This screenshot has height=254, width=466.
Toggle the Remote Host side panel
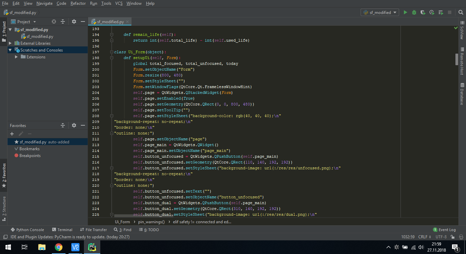point(462,61)
